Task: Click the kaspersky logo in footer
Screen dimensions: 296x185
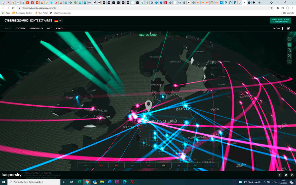Action: pos(12,175)
